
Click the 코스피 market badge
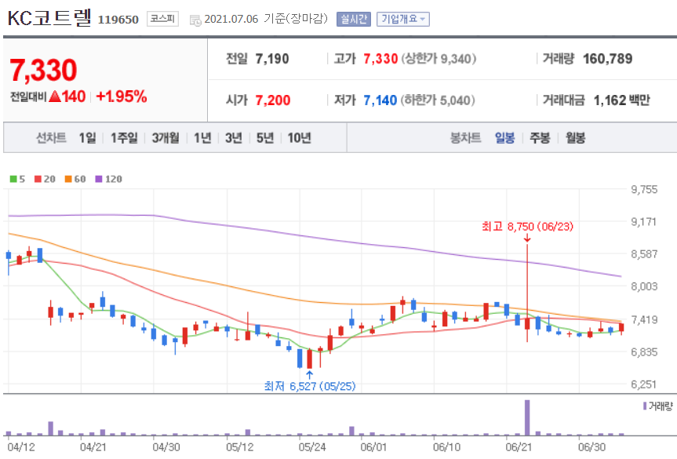(162, 19)
